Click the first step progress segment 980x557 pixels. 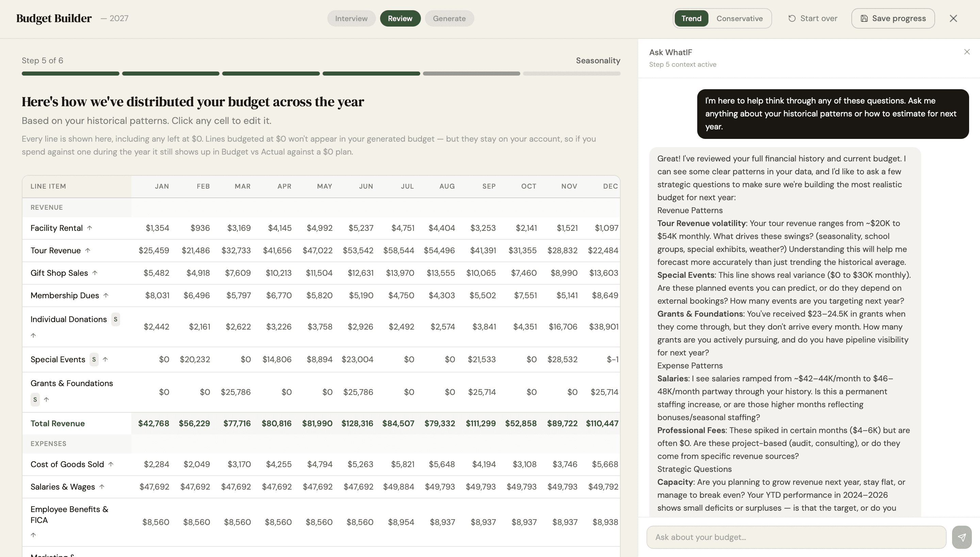click(x=70, y=74)
